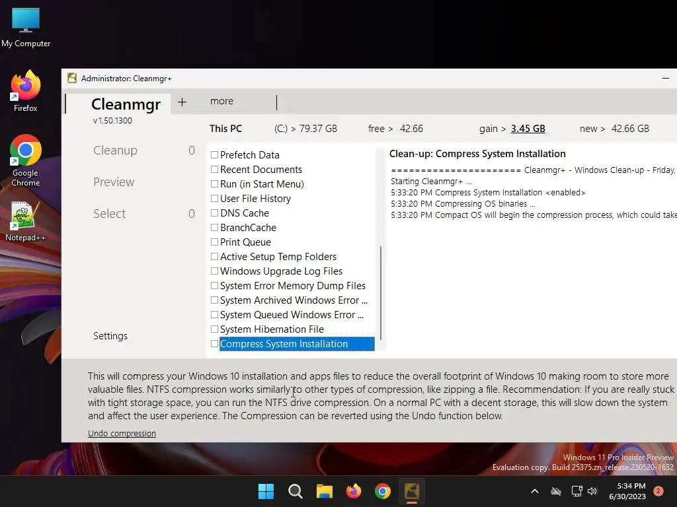Check Run (in Start Menu)
This screenshot has height=507, width=677.
pyautogui.click(x=214, y=184)
